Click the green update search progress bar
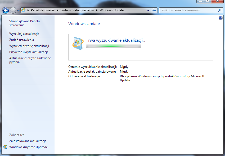 point(114,46)
